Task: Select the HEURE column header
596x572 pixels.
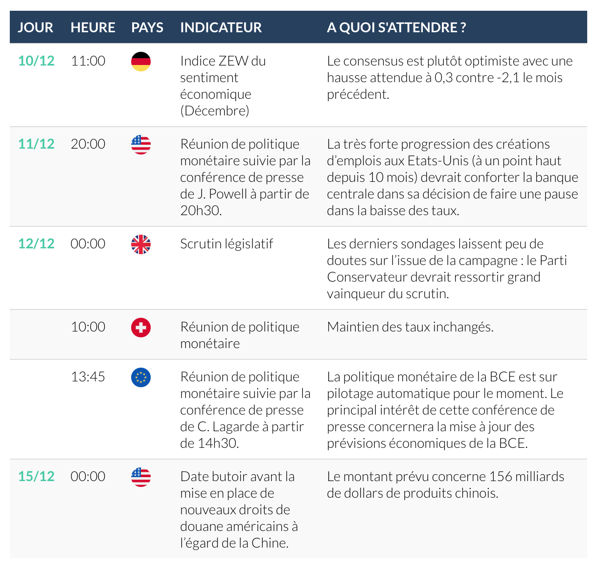Action: (93, 27)
